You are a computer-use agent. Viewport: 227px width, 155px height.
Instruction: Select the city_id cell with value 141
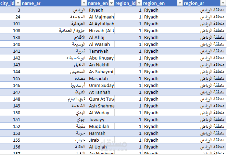(10, 51)
